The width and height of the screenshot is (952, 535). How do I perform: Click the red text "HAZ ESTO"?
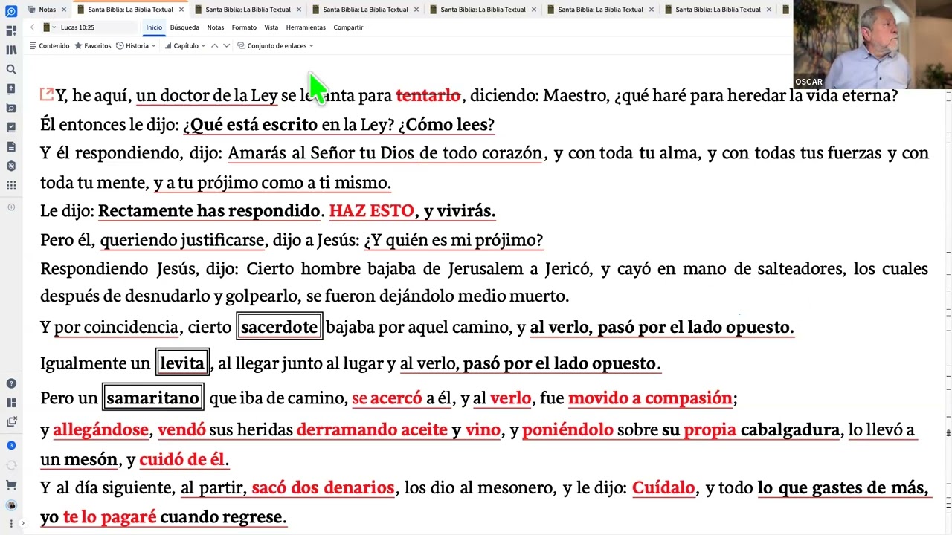371,211
